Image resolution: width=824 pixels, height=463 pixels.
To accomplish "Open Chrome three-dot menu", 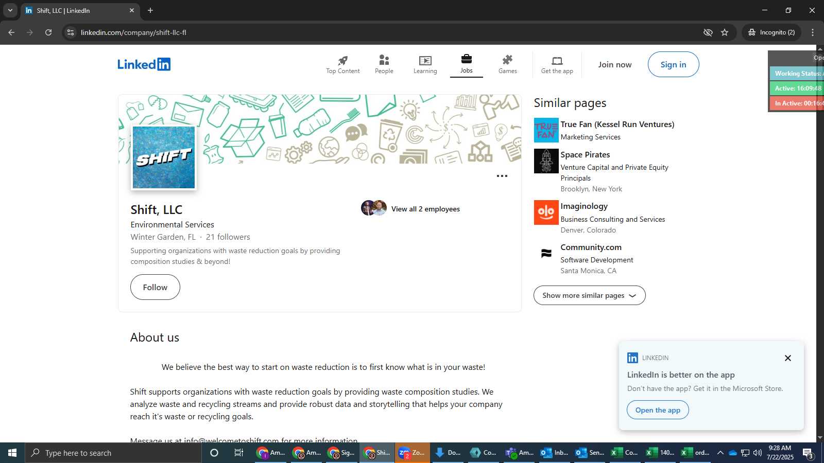I will 813,32.
